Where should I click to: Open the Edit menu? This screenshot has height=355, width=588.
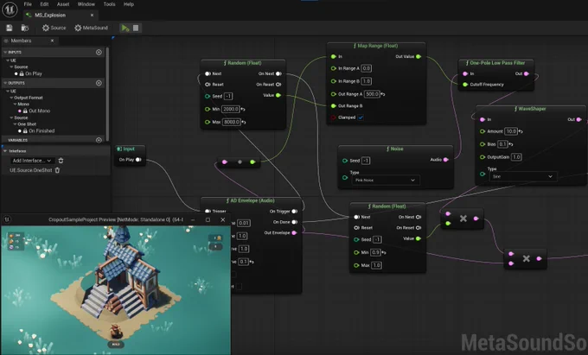tap(44, 4)
